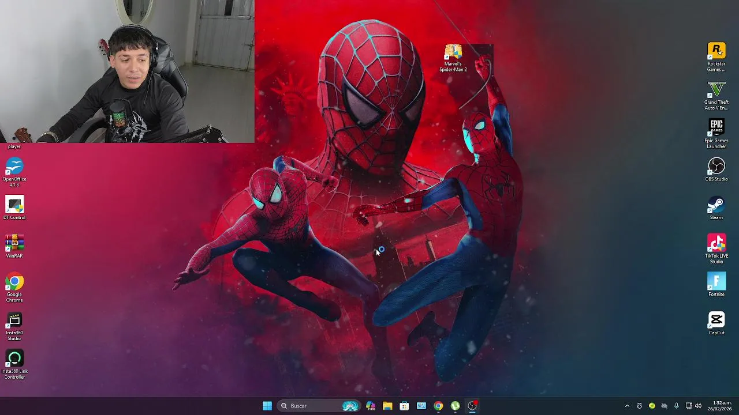Launch Grand Theft Auto V desktop shortcut
739x415 pixels.
[716, 96]
